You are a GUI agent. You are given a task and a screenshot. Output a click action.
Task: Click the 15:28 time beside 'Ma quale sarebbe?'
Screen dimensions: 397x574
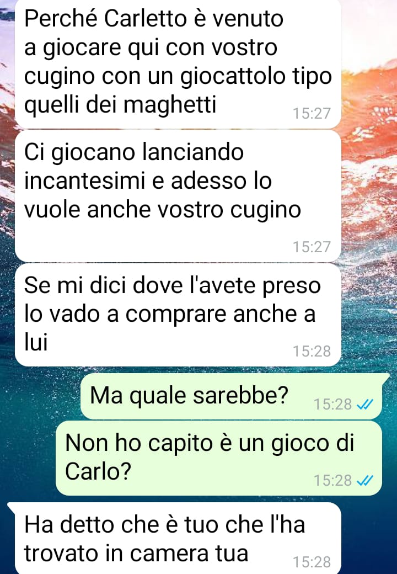click(332, 405)
